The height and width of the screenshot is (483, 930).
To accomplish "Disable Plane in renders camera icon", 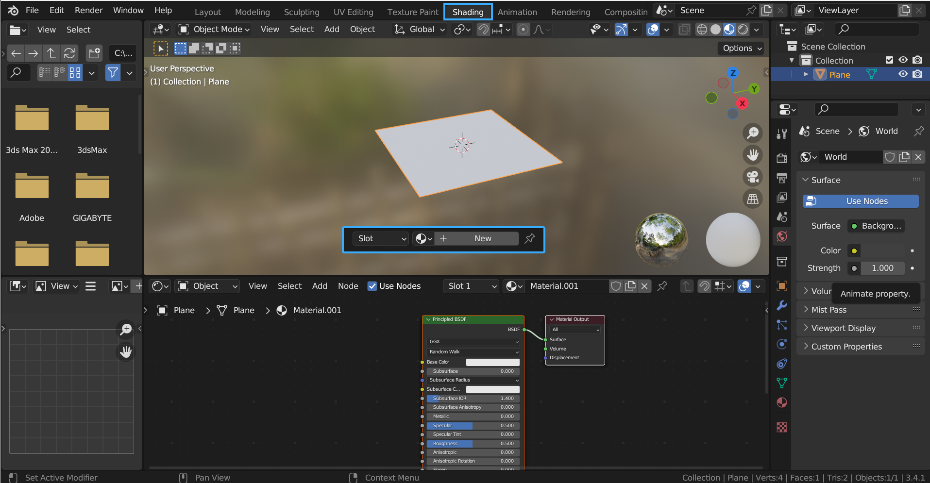I will pos(917,74).
